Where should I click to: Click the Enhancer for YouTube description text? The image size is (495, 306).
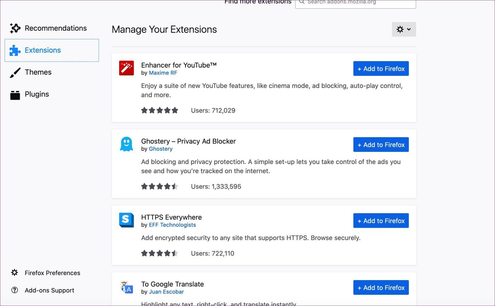point(272,90)
